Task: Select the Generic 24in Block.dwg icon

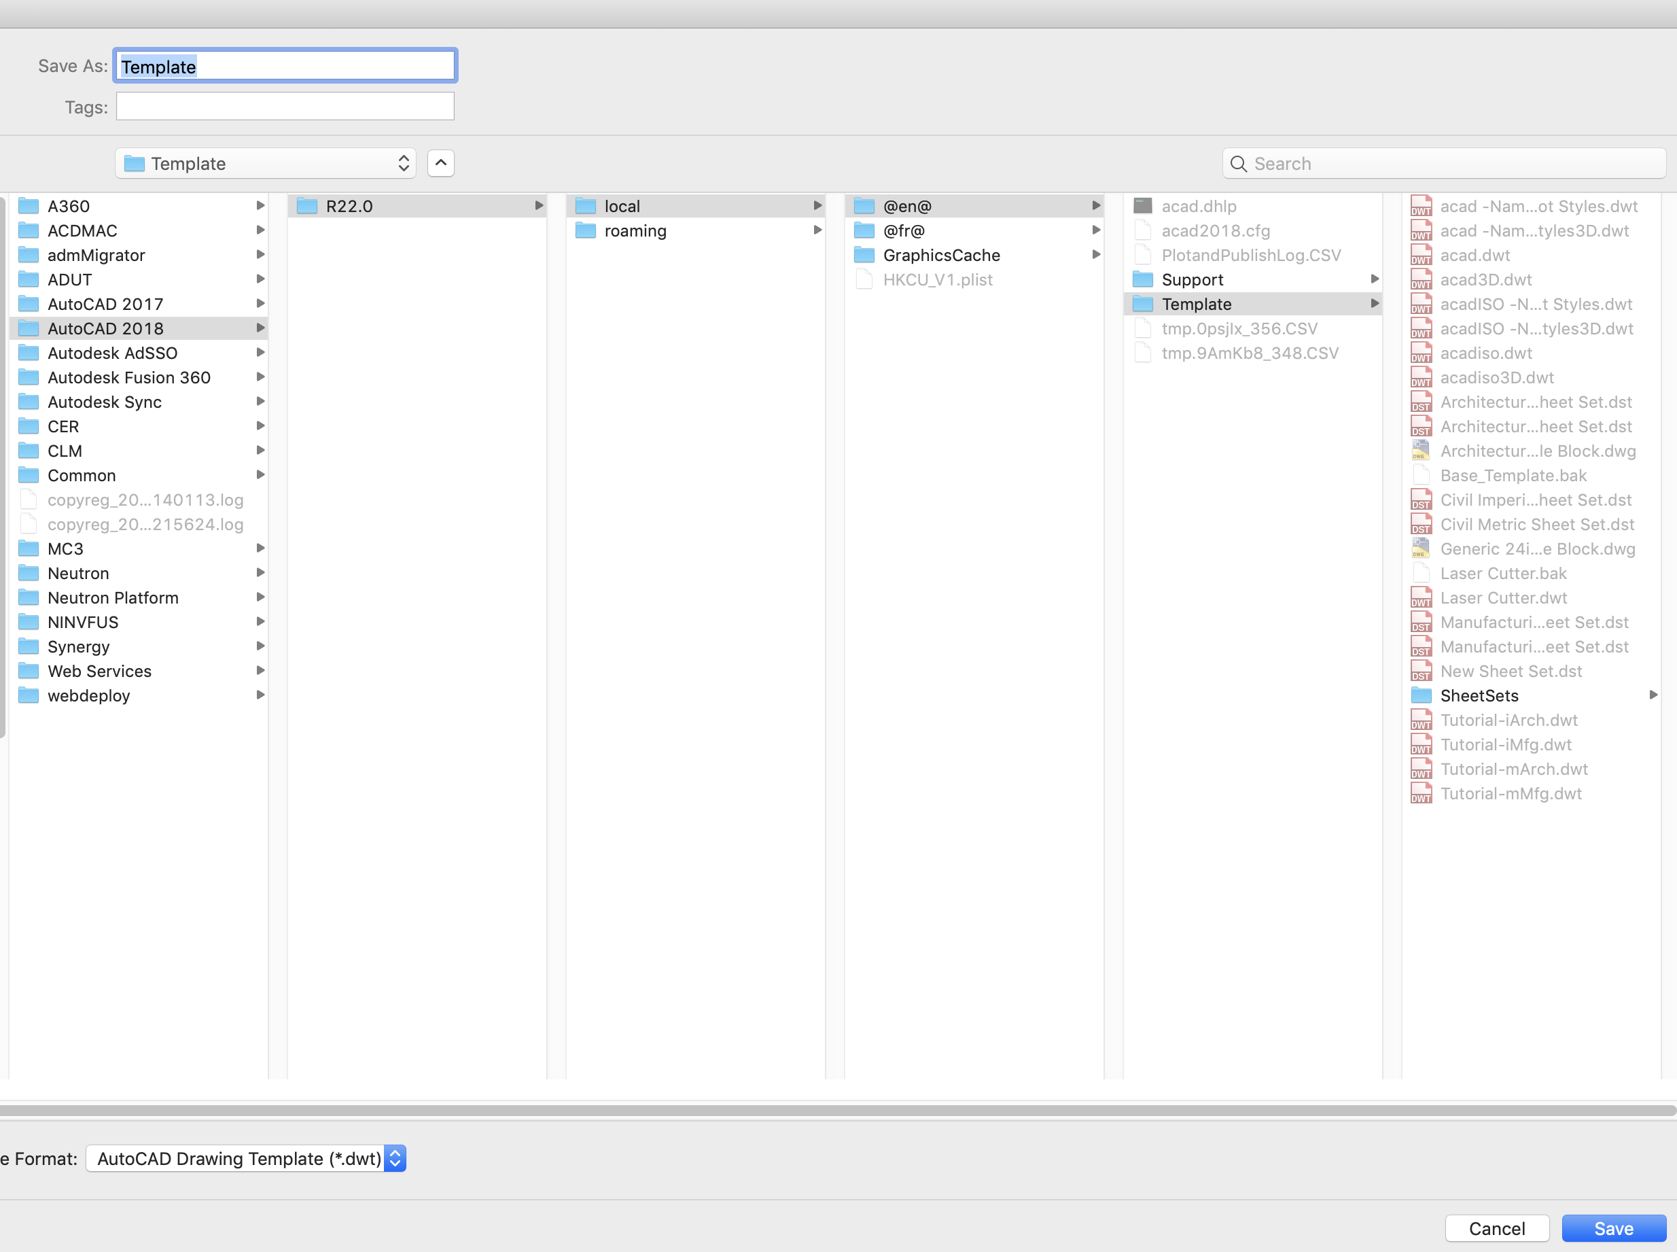Action: [1421, 549]
